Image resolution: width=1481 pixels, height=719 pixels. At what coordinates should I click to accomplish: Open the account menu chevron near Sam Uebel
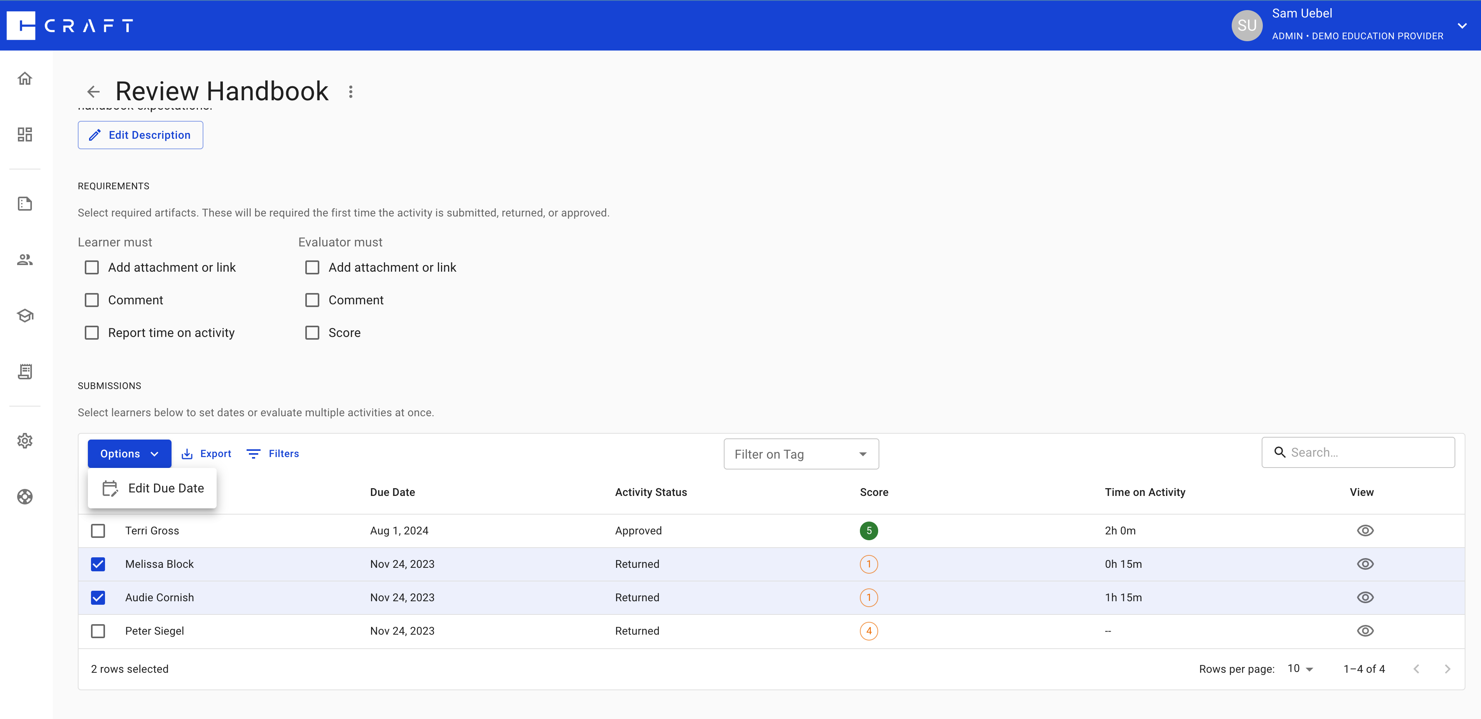(1463, 25)
